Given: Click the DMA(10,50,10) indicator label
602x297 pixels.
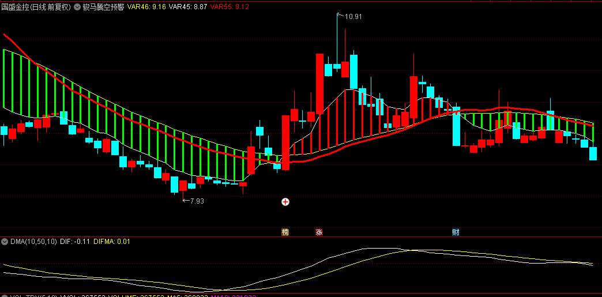Looking at the screenshot, I should (34, 242).
